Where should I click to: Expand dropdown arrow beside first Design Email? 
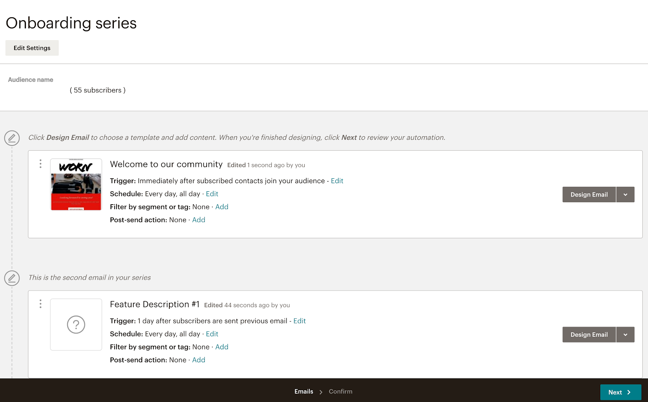(x=625, y=195)
